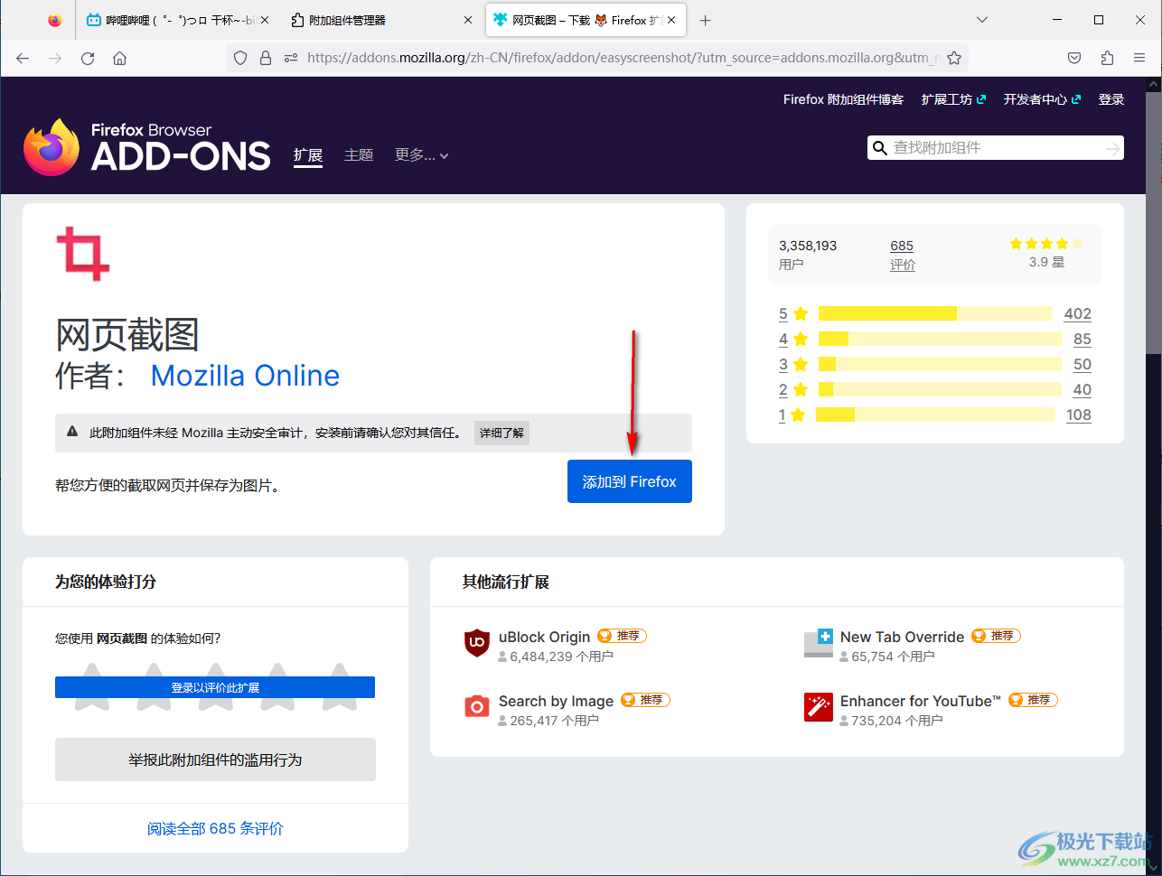Click the 85 four-star count

click(1082, 339)
